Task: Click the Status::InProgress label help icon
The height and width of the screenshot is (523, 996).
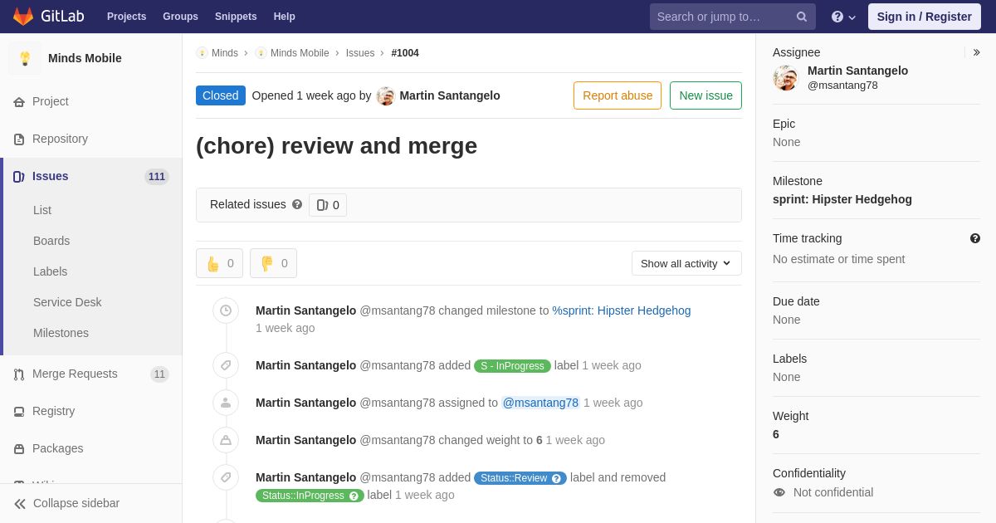Action: coord(354,496)
